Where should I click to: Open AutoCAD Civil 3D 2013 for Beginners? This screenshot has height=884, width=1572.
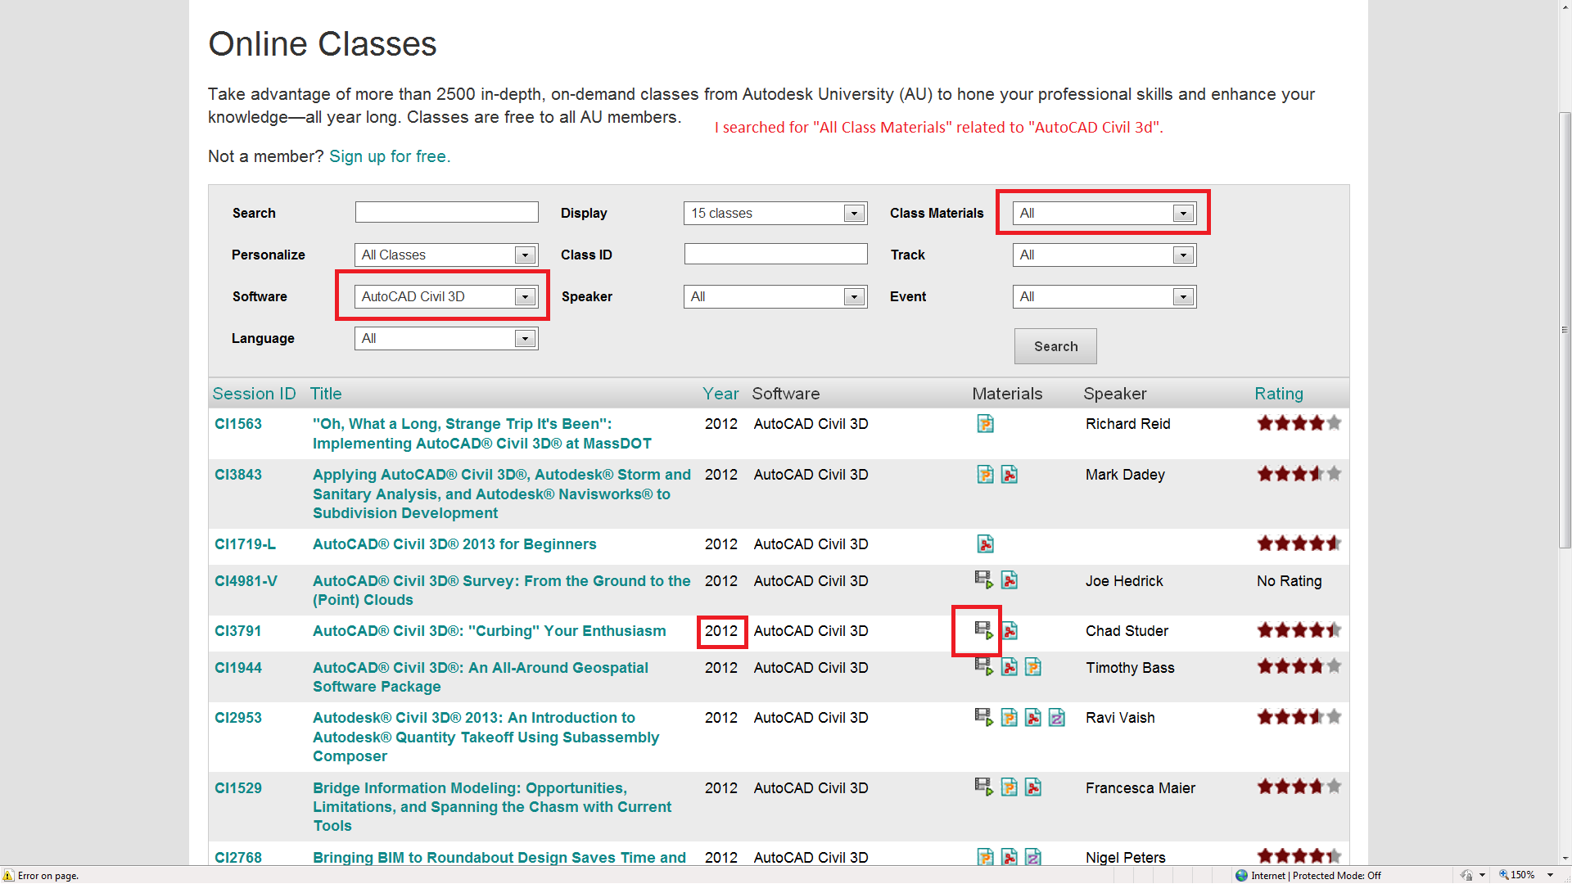(454, 544)
